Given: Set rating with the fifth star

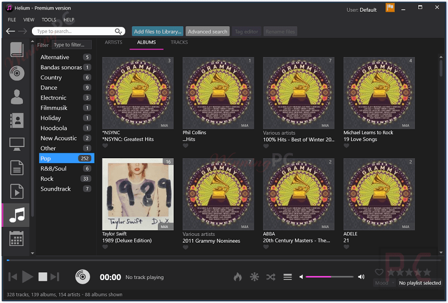Looking at the screenshot, I should pyautogui.click(x=427, y=272).
